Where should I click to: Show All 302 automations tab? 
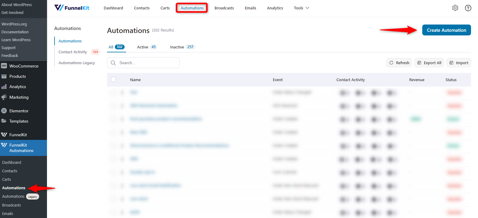click(x=116, y=47)
